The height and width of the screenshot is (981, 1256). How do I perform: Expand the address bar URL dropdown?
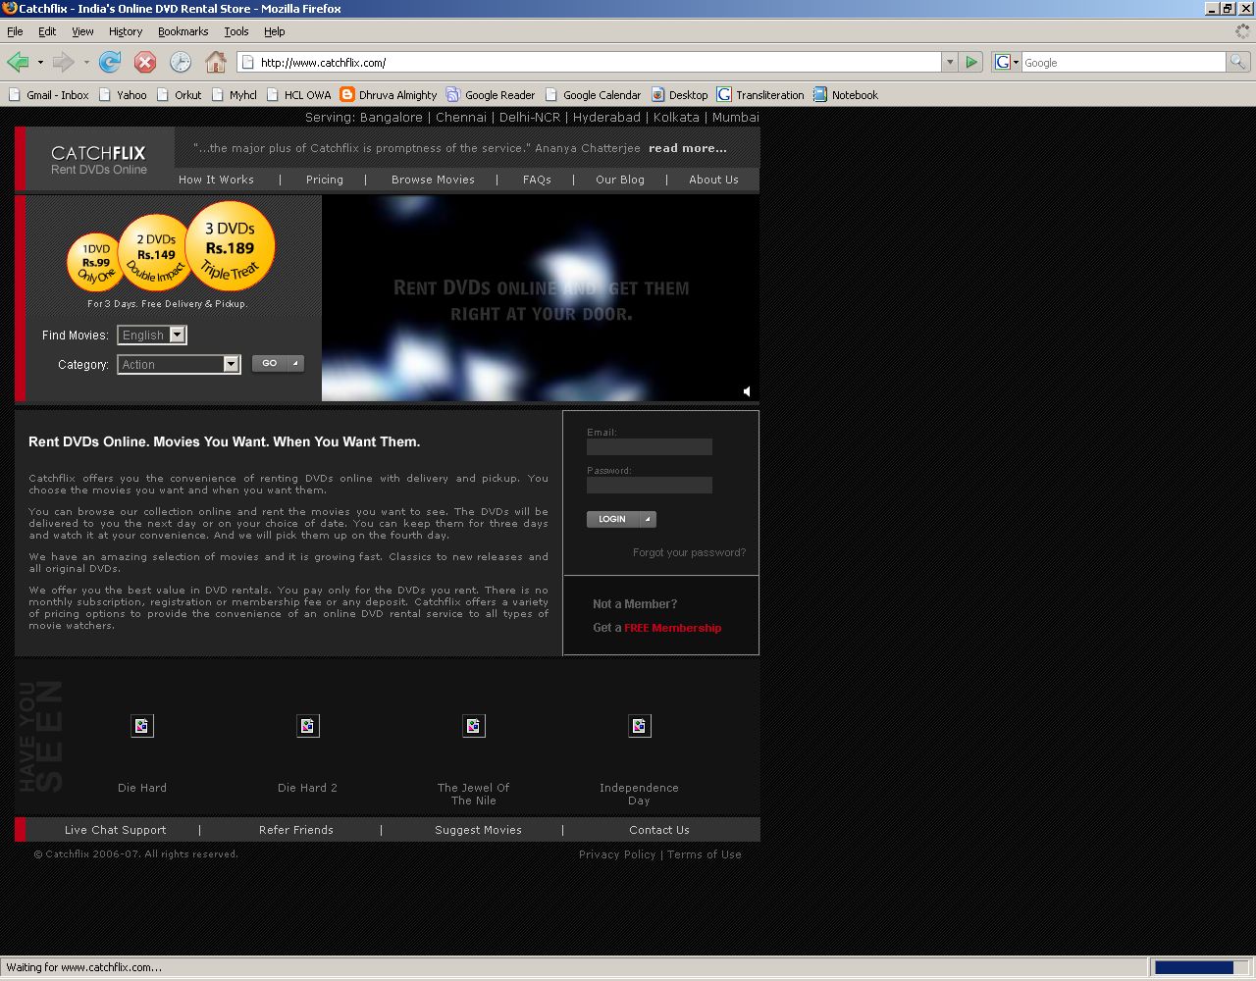click(x=949, y=63)
